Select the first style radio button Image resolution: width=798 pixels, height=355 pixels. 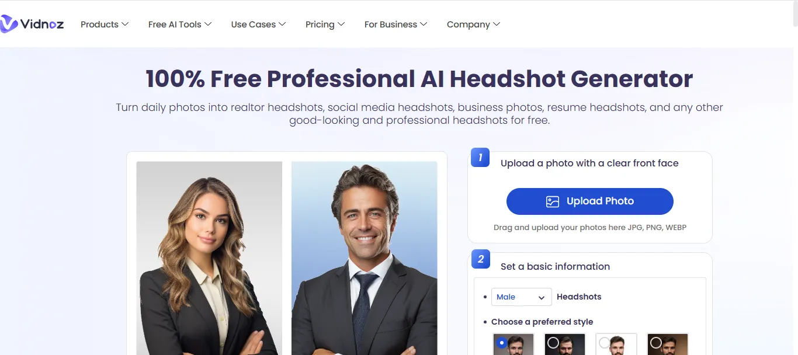[x=501, y=343]
